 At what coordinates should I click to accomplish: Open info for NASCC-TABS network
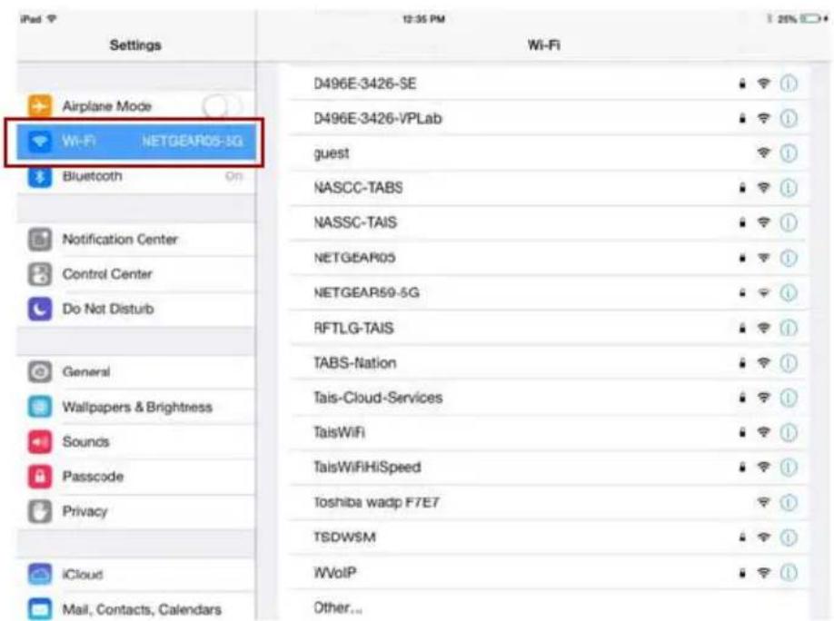789,188
